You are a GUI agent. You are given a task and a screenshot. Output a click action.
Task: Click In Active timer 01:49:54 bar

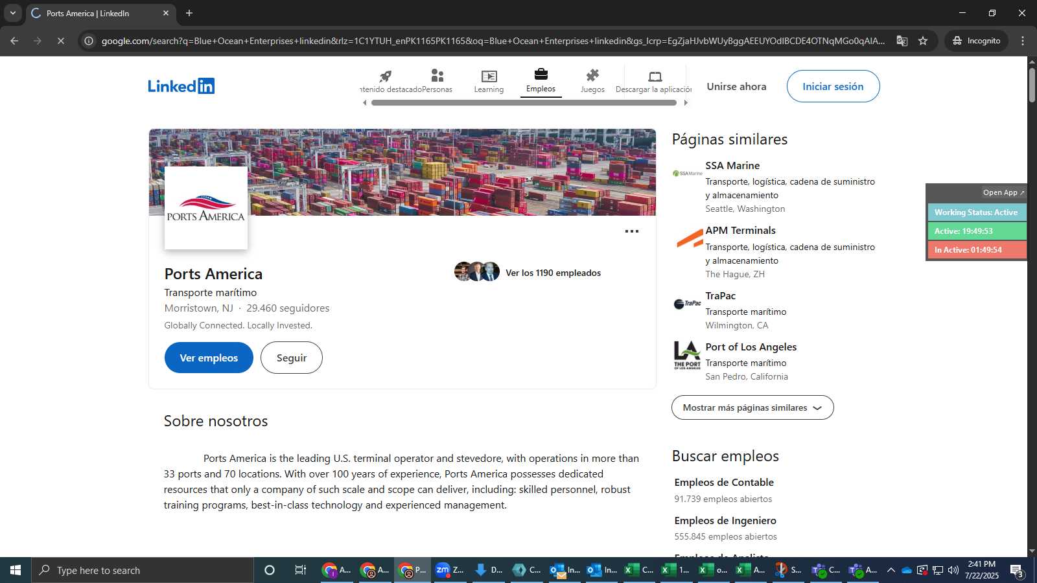[x=976, y=250]
